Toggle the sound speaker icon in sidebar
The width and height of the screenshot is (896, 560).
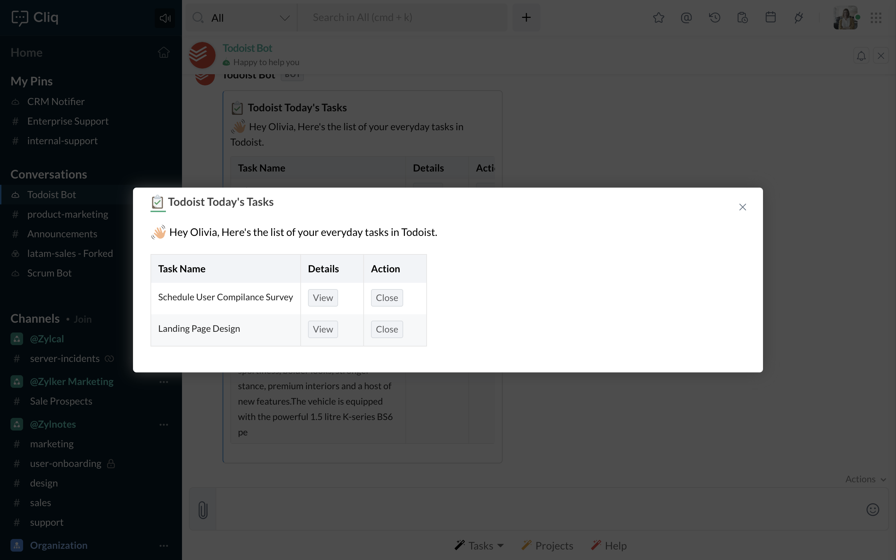(x=165, y=18)
